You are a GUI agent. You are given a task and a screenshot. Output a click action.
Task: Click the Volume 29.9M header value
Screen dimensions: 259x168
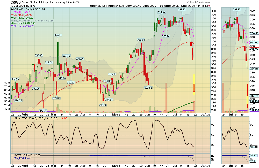coord(169,6)
